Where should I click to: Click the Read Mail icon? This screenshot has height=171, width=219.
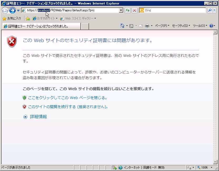click(x=141, y=26)
